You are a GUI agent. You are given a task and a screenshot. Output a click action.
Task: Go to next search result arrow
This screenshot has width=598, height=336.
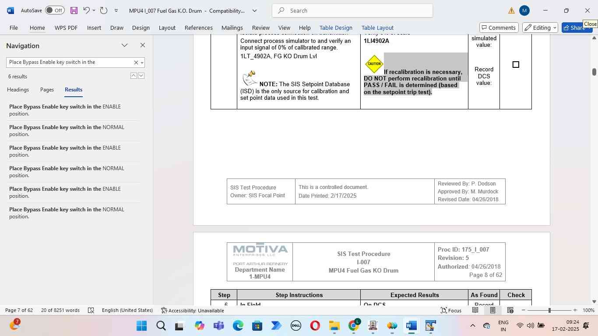(x=141, y=76)
